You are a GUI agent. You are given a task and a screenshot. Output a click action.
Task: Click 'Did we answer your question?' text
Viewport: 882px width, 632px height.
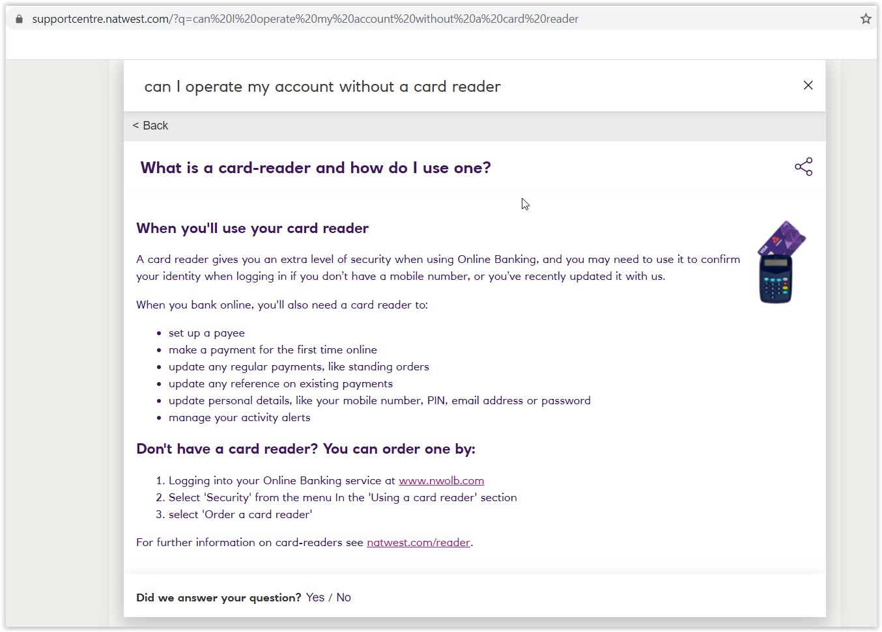pos(218,598)
